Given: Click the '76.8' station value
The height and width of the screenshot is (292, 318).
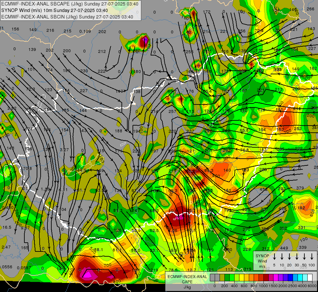Looking at the screenshot, I should click(244, 150).
